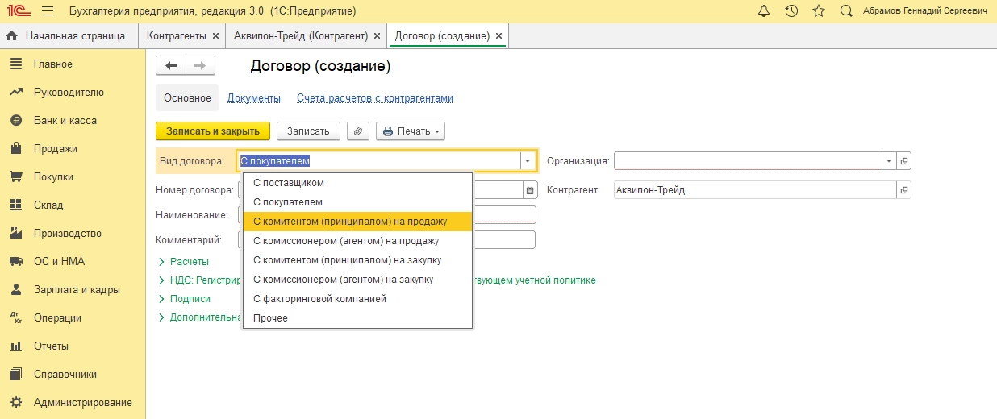Open the Печать dropdown button

411,131
